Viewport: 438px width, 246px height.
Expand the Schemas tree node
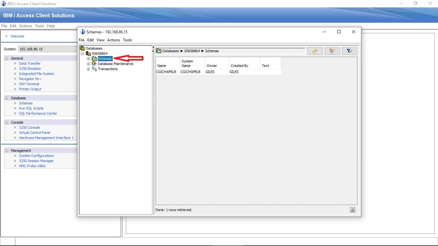click(88, 59)
